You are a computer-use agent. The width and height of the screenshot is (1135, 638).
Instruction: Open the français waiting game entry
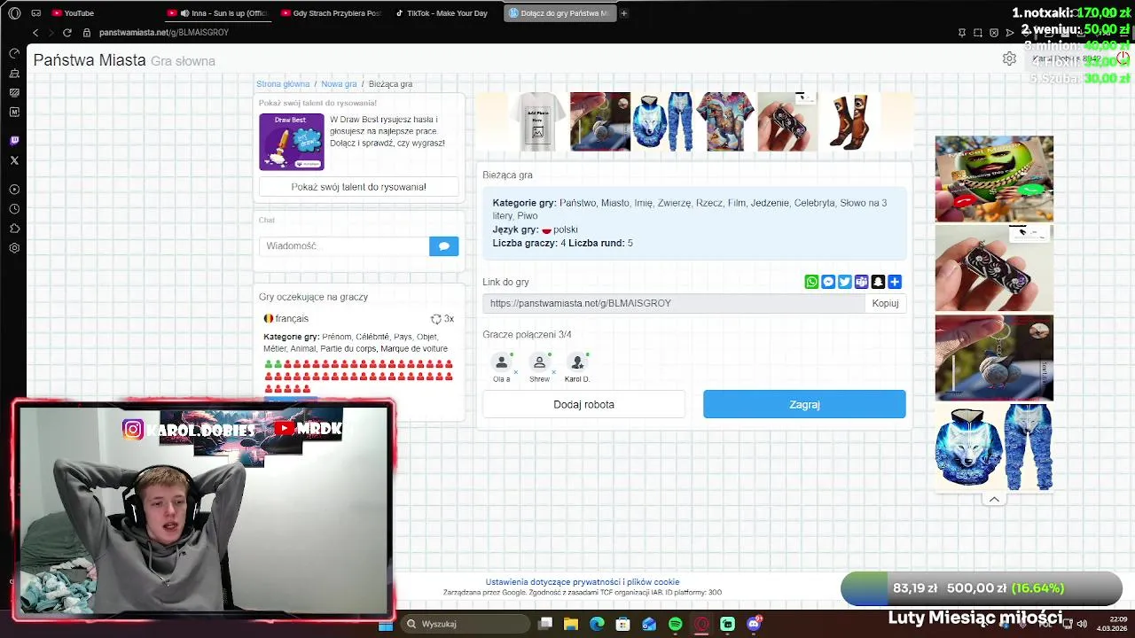286,319
